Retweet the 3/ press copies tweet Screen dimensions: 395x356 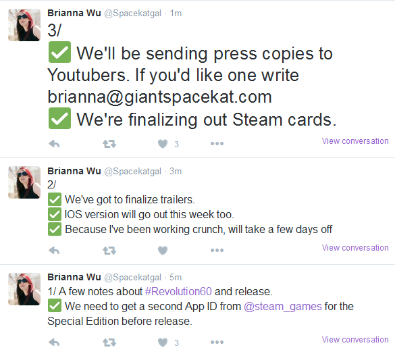point(109,144)
